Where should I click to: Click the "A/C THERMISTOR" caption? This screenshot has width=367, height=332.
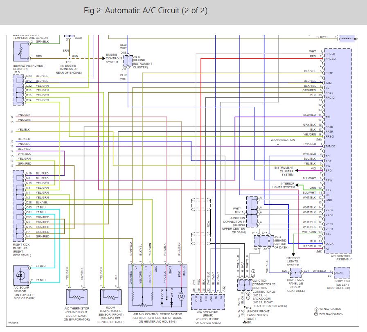pos(77,309)
